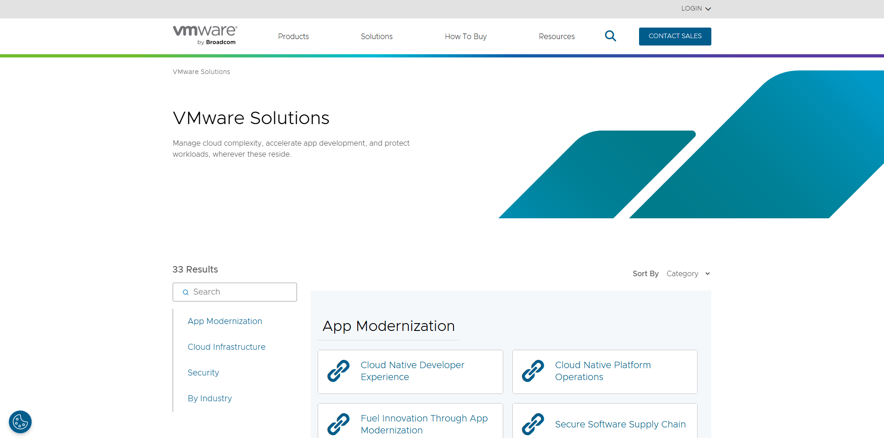Click the chain icon on Fuel Innovation card
The width and height of the screenshot is (884, 438).
pos(338,424)
